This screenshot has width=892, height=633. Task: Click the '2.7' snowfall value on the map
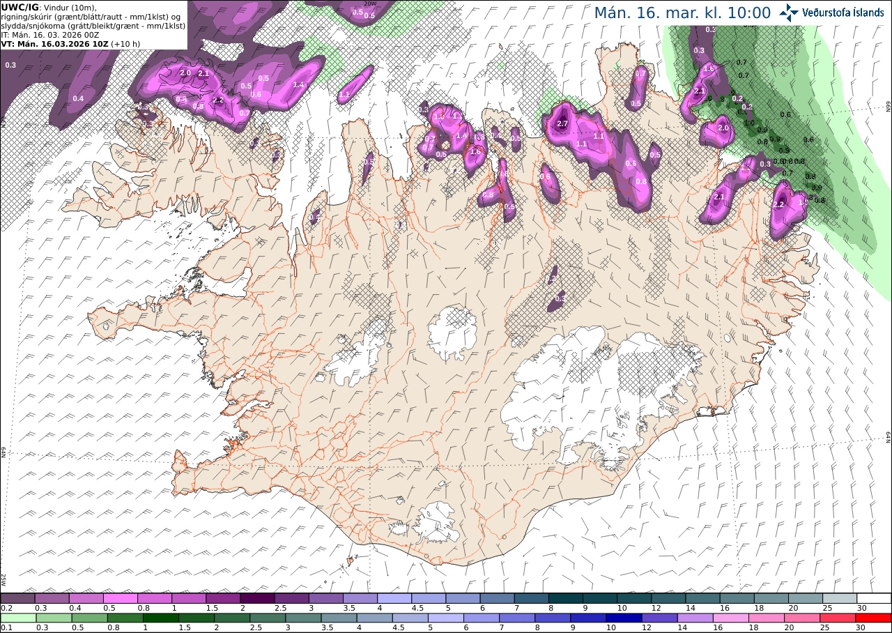[563, 124]
